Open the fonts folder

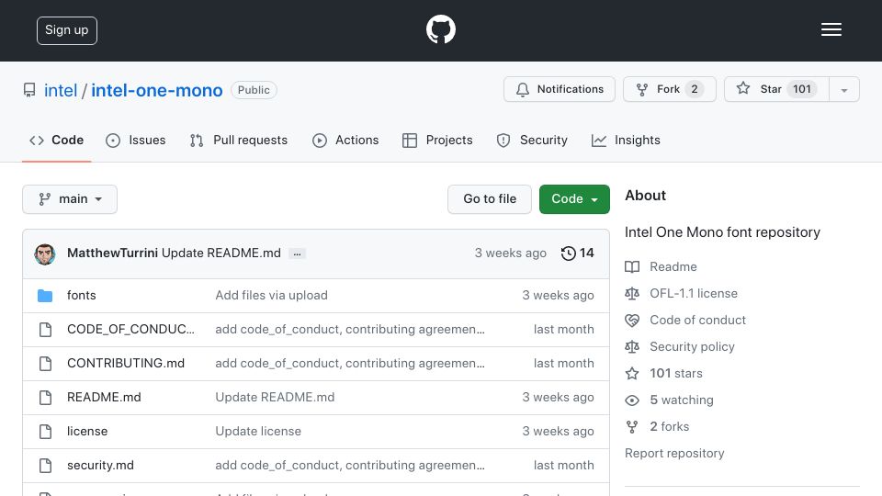pos(82,295)
